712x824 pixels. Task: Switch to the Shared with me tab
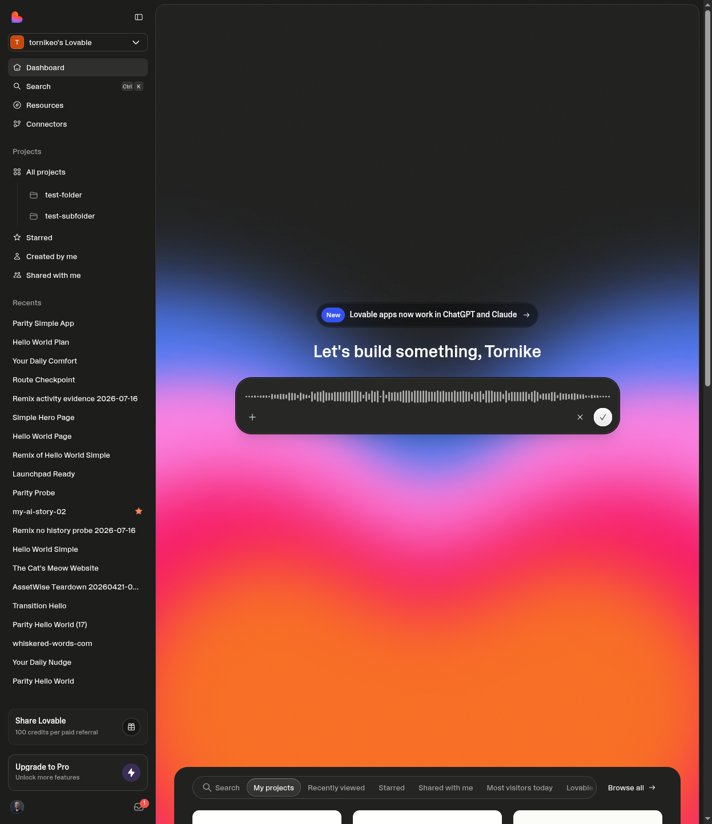pos(446,787)
